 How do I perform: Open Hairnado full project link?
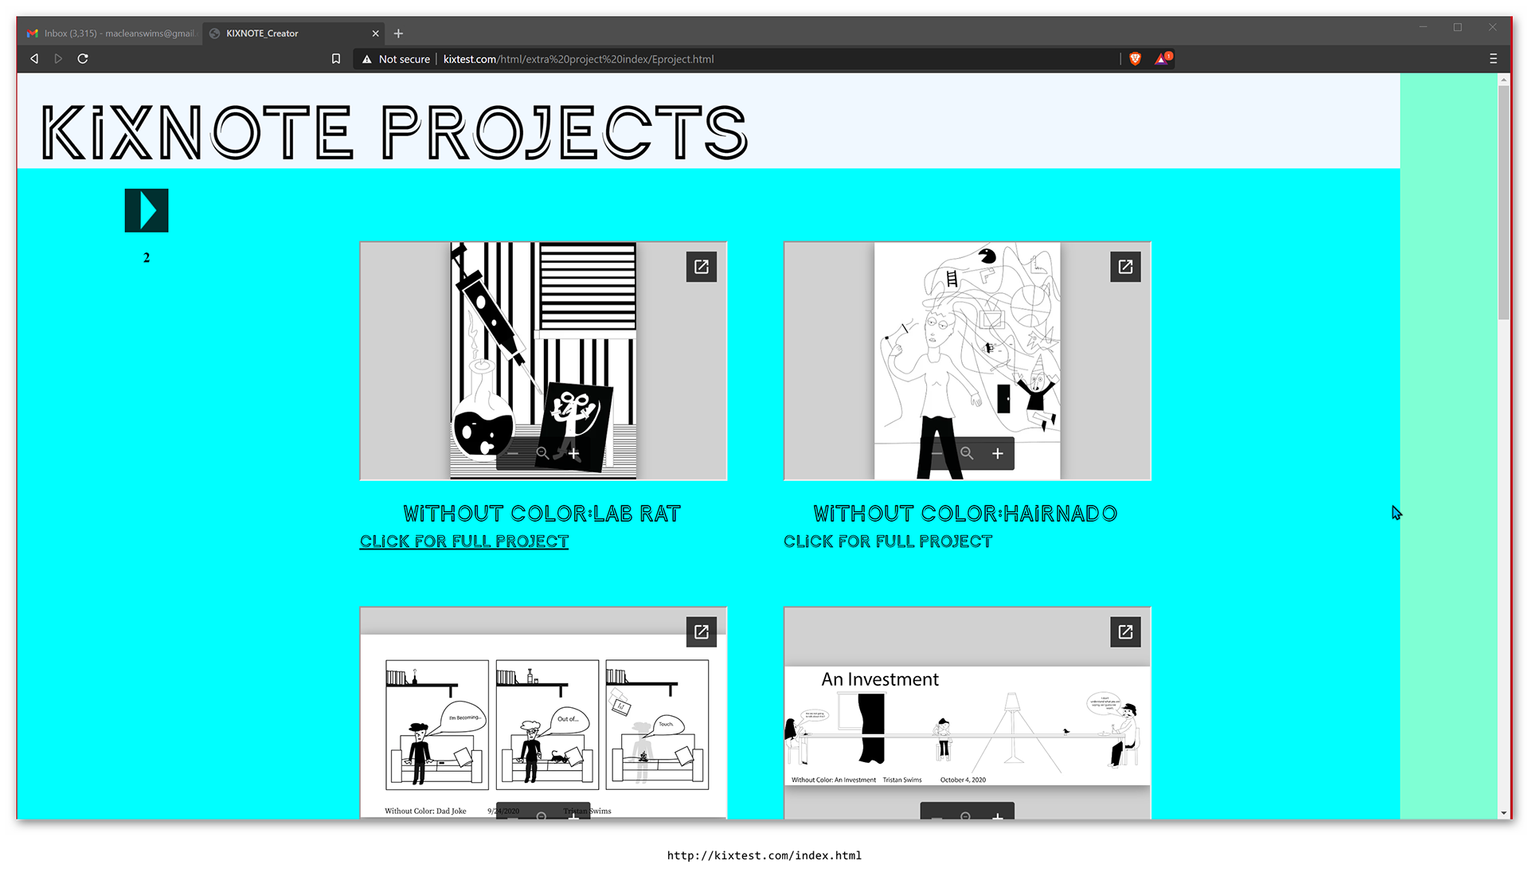tap(887, 542)
